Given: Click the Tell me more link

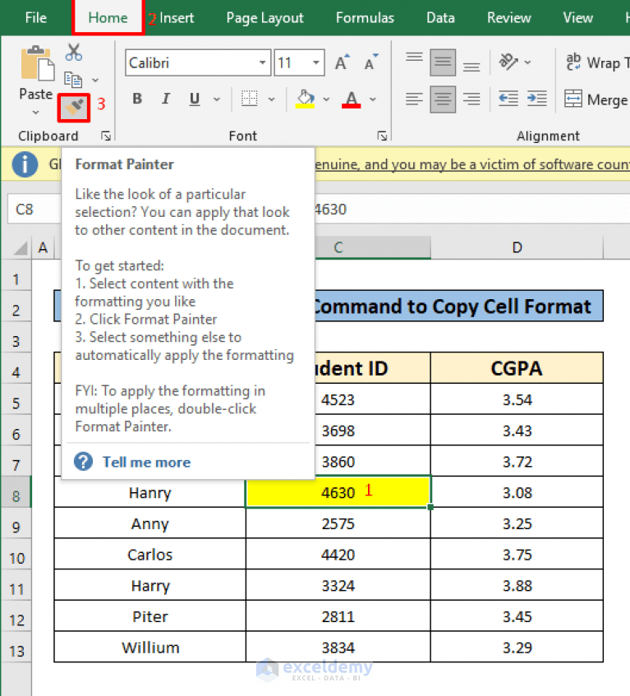Looking at the screenshot, I should pos(147,462).
